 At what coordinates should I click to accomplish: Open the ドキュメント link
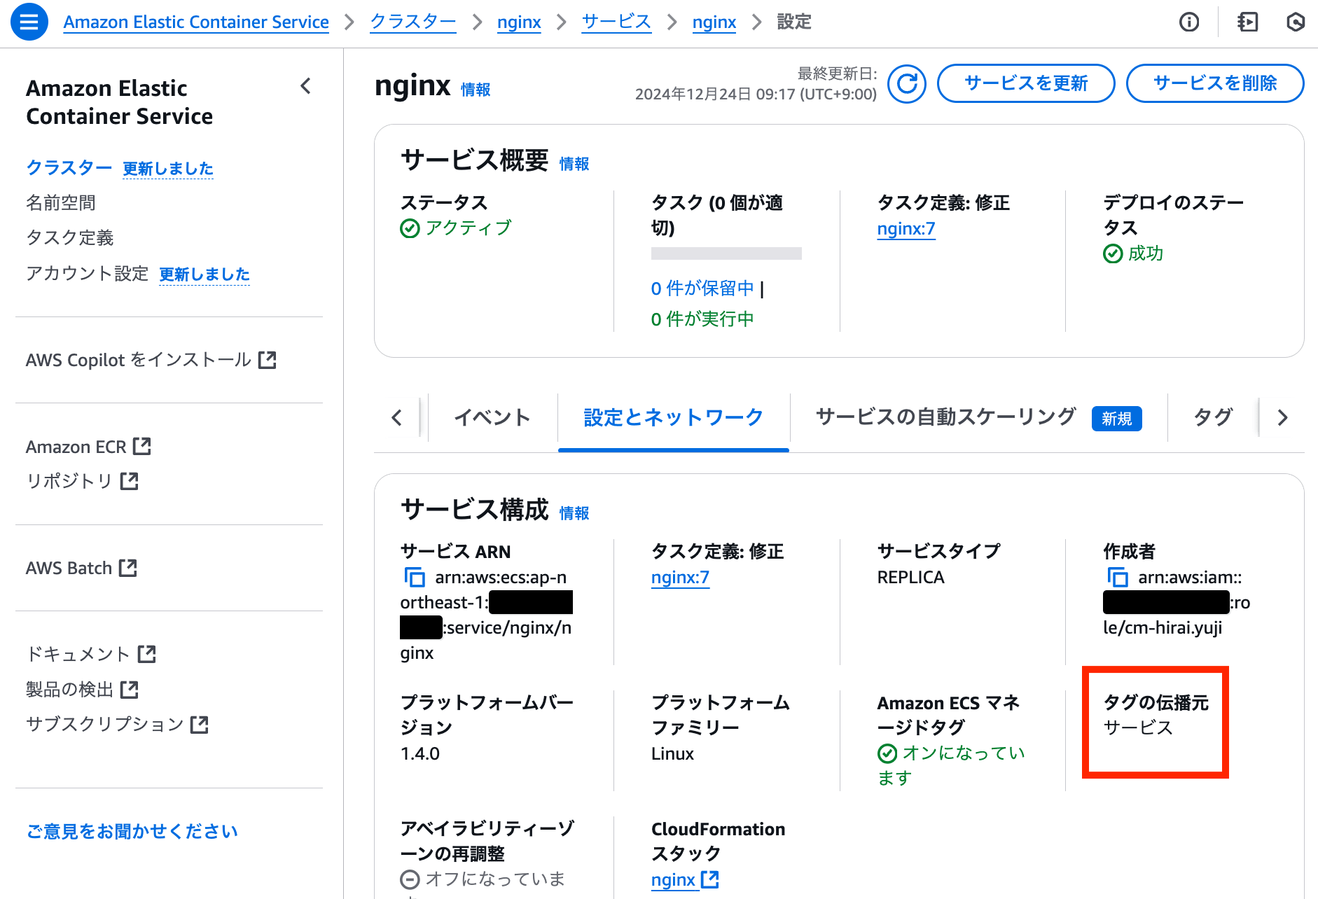[91, 654]
